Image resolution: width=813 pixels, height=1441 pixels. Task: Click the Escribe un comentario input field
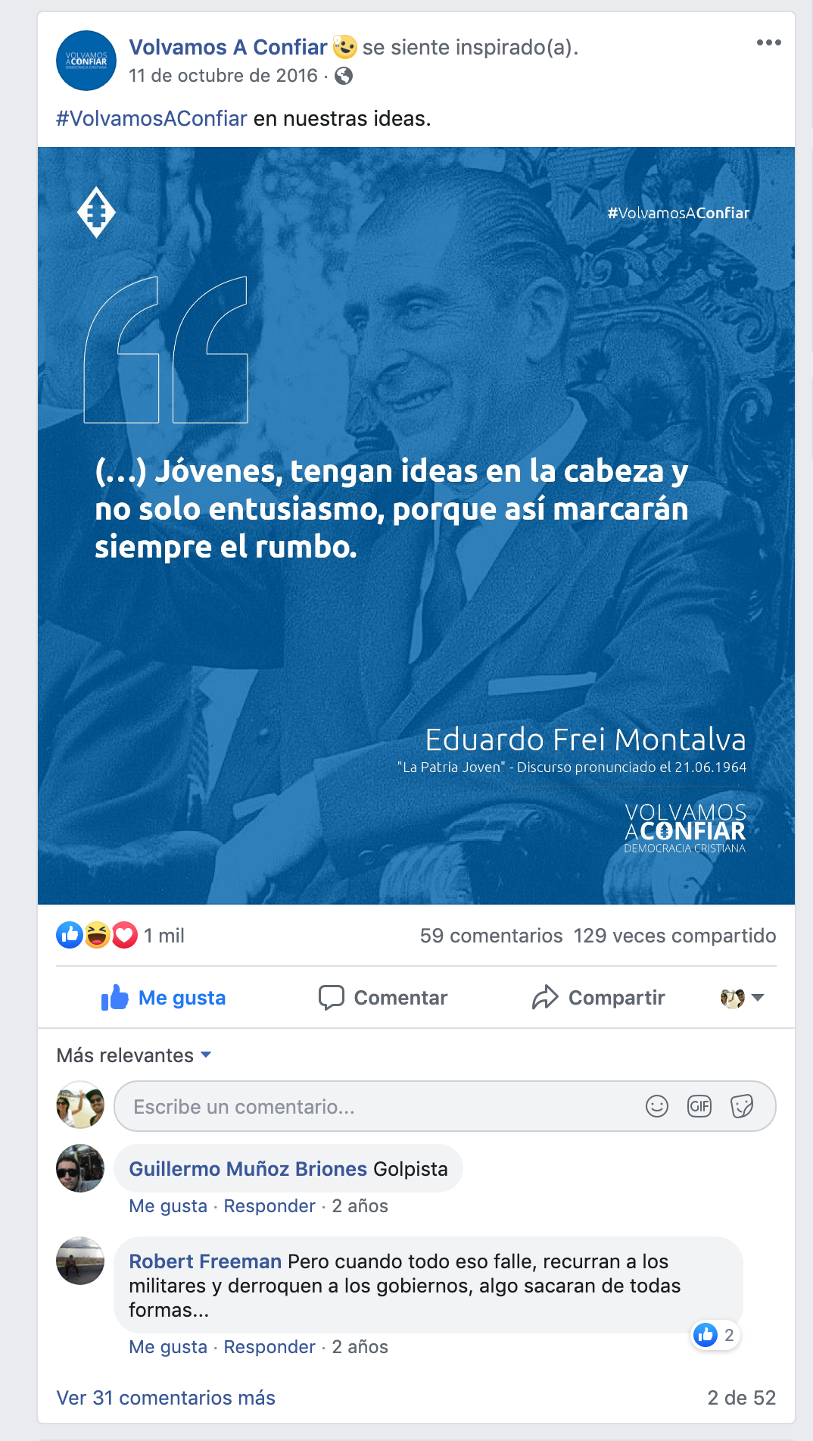pyautogui.click(x=445, y=1107)
